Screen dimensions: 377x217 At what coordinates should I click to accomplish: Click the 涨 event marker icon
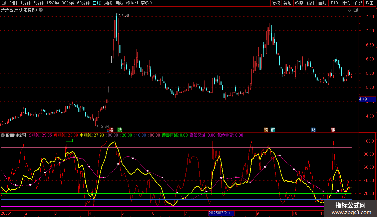(333, 130)
